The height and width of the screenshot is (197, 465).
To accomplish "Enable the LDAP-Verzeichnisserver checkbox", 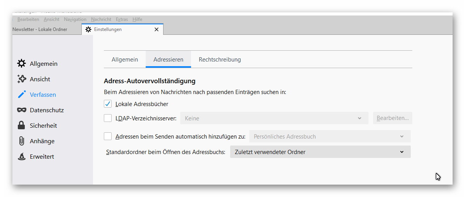I will tap(108, 118).
